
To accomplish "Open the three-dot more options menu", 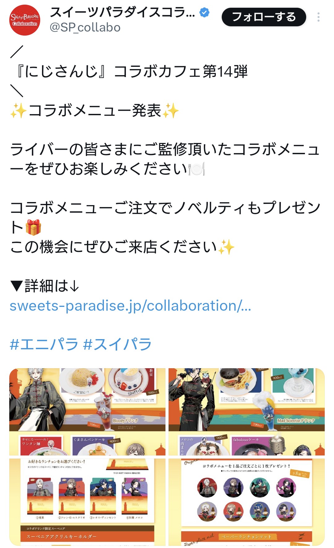I will tap(318, 17).
